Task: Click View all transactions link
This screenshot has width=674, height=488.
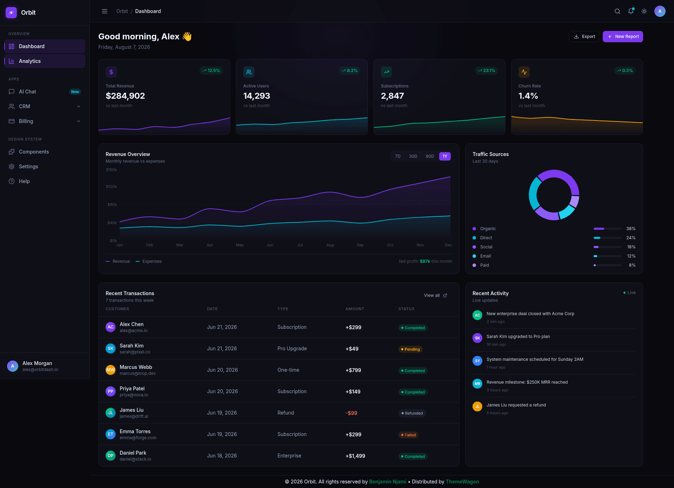Action: (436, 295)
